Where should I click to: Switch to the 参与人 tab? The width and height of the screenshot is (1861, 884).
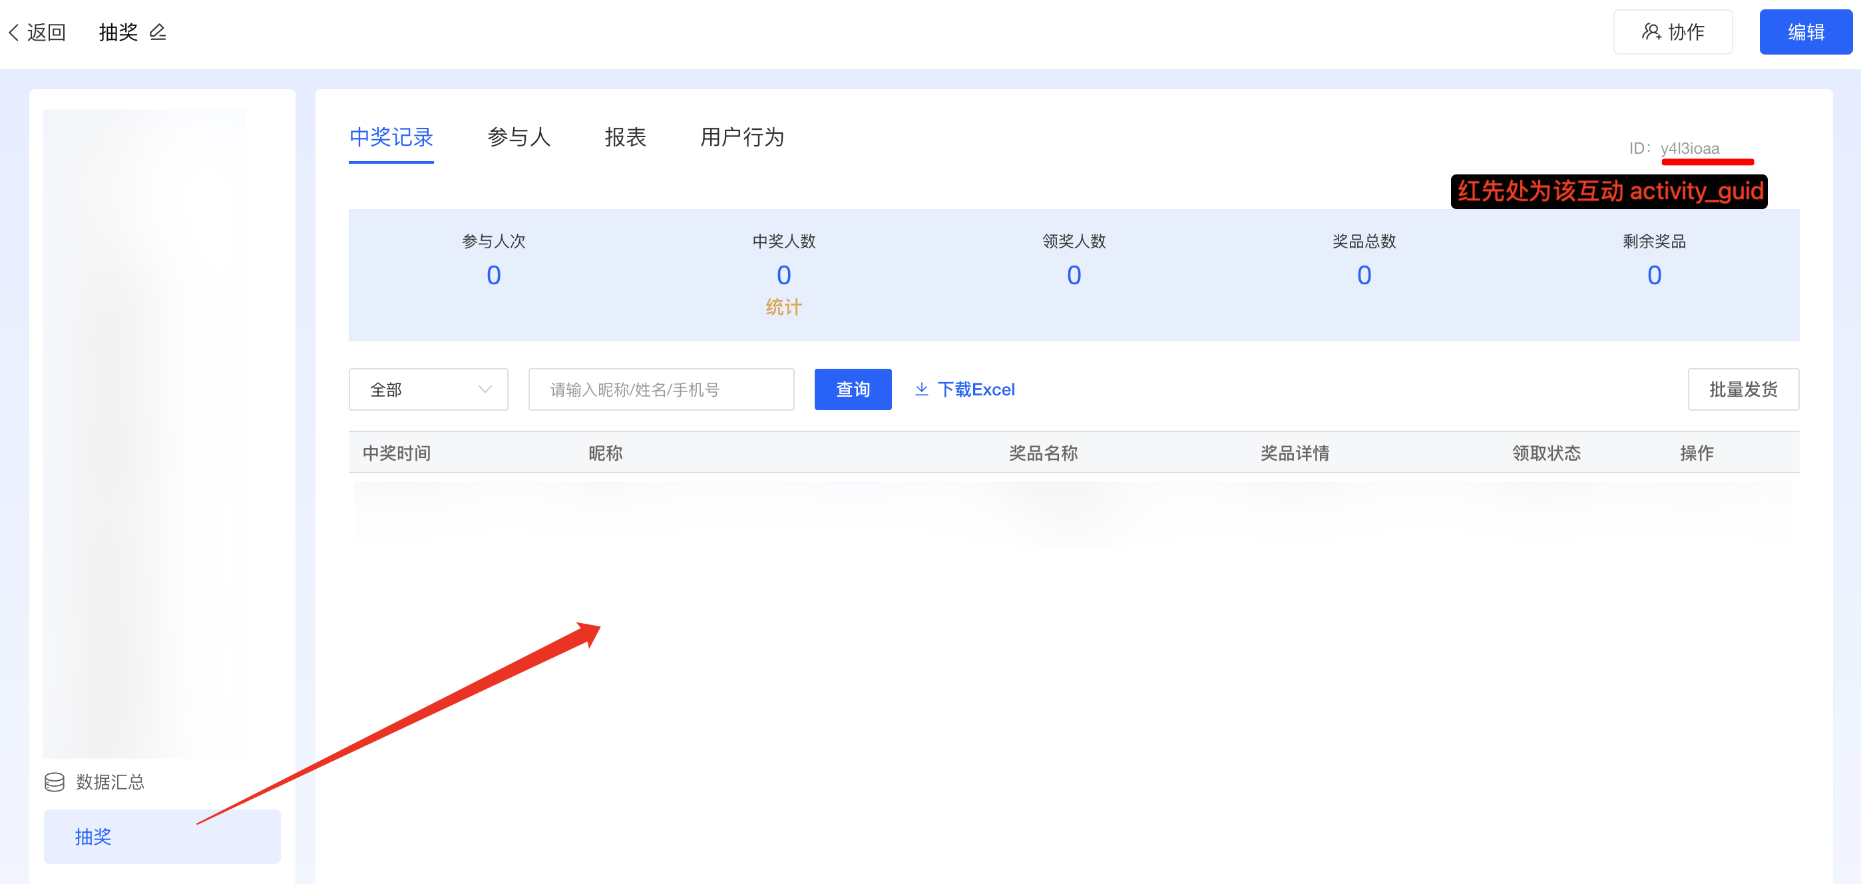tap(518, 136)
